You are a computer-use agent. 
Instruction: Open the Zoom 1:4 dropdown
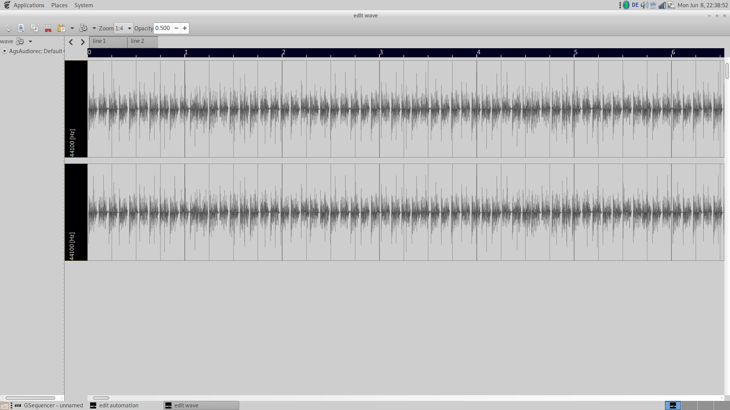tap(124, 28)
